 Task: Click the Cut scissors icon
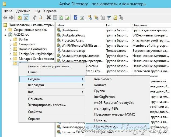click(34, 17)
